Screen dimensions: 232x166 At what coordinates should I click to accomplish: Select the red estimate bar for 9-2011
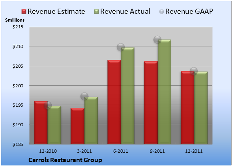pyautogui.click(x=151, y=103)
